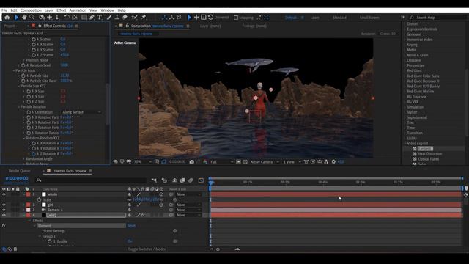This screenshot has height=264, width=469.
Task: Select the Clone Stamp tool
Action: coord(117,18)
